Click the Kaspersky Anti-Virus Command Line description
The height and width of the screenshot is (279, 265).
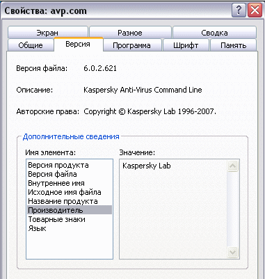(143, 90)
